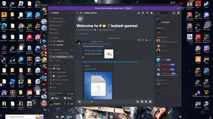The image size is (213, 119).
Task: Add an attachment with the plus icon
Action: coord(80,102)
